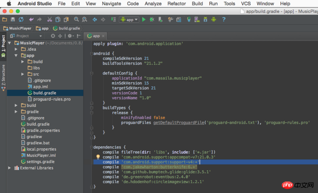This screenshot has height=193, width=318.
Task: Open the File menu
Action: point(62,4)
